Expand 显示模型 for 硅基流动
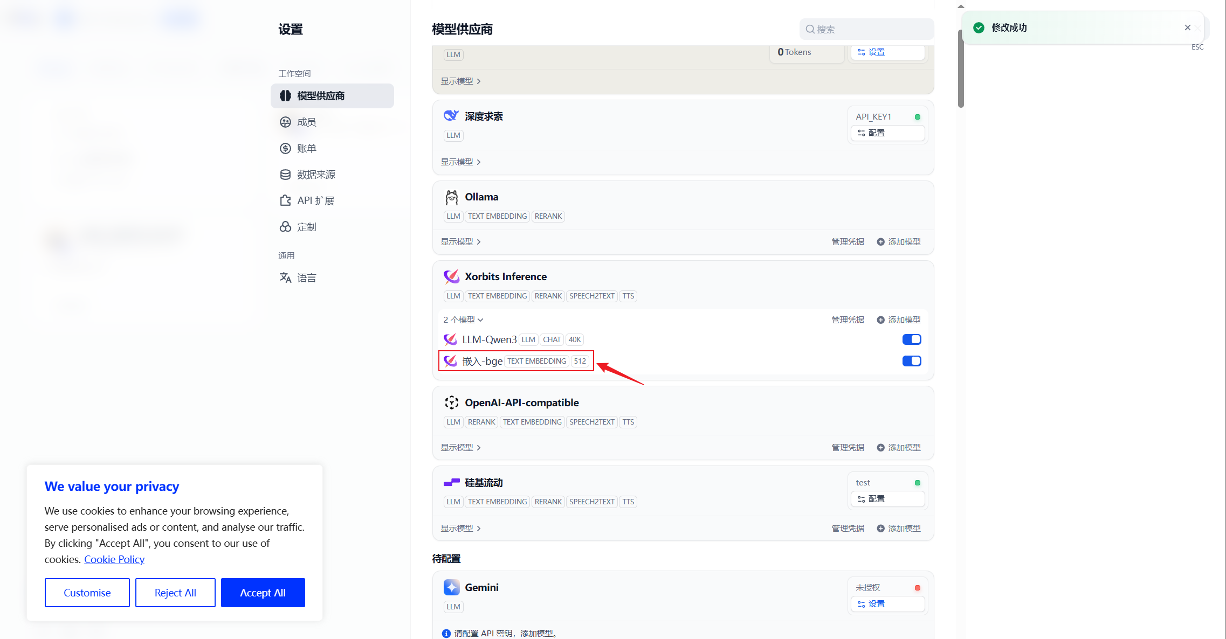This screenshot has width=1226, height=639. (461, 529)
